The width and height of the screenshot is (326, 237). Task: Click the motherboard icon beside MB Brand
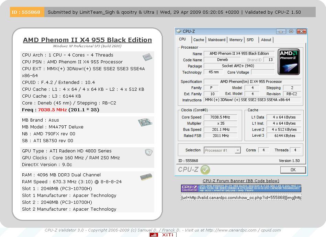145,122
